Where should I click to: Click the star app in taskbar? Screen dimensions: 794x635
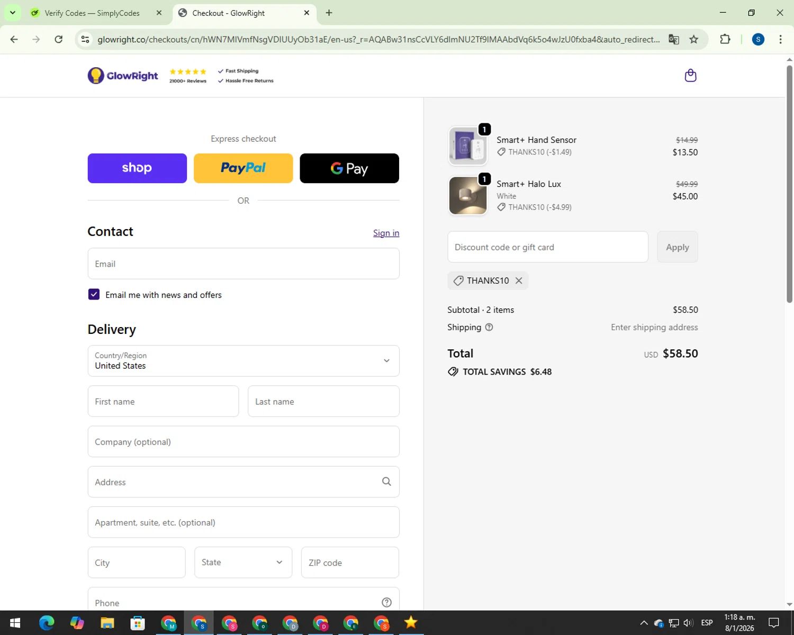411,623
